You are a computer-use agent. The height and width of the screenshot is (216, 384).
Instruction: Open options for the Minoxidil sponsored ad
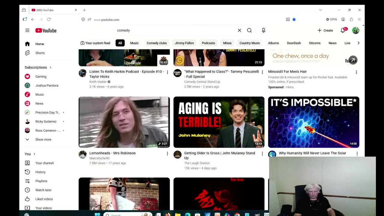(356, 72)
